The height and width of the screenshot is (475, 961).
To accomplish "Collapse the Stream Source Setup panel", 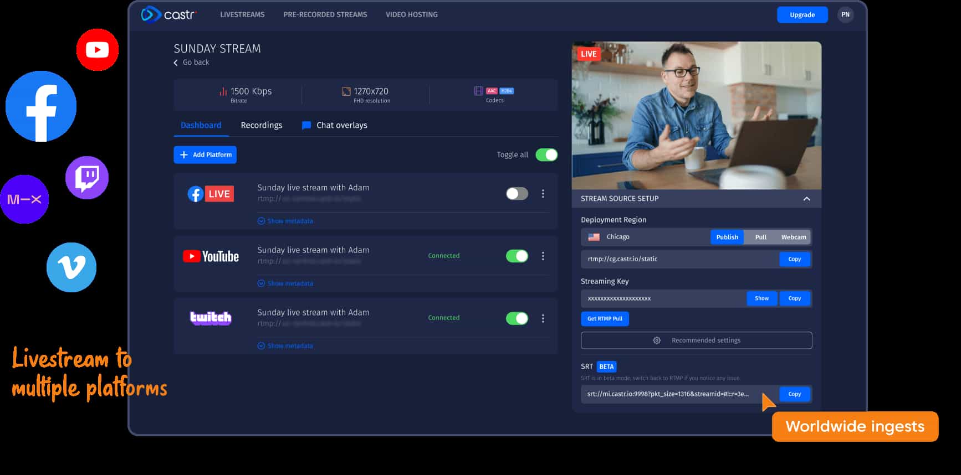I will coord(807,199).
